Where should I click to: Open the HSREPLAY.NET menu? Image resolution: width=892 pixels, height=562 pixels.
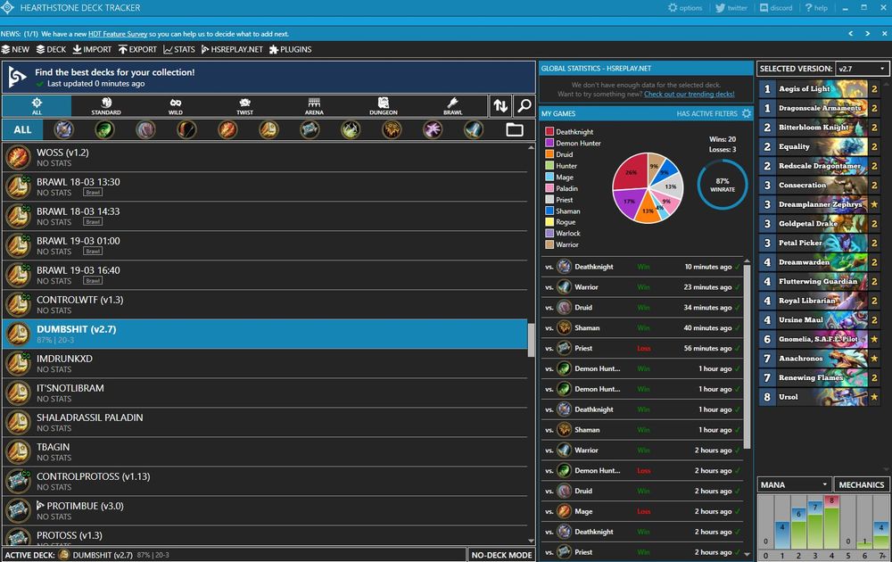point(232,49)
